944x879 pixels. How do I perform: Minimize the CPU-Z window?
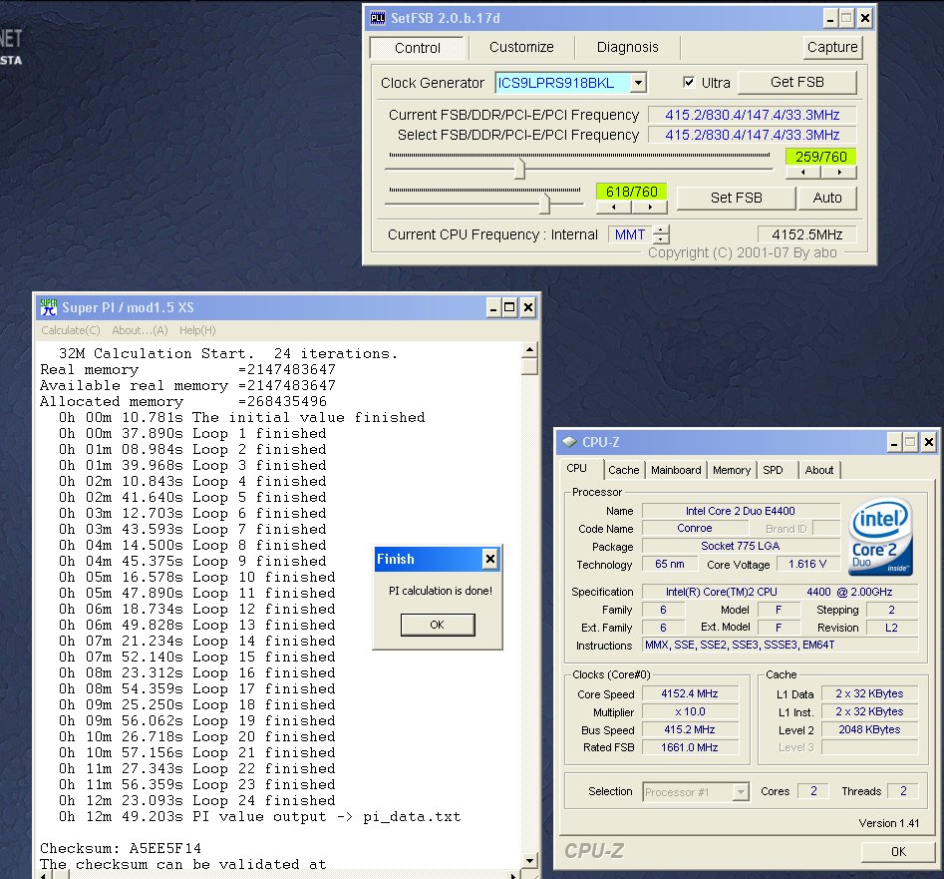pos(894,443)
